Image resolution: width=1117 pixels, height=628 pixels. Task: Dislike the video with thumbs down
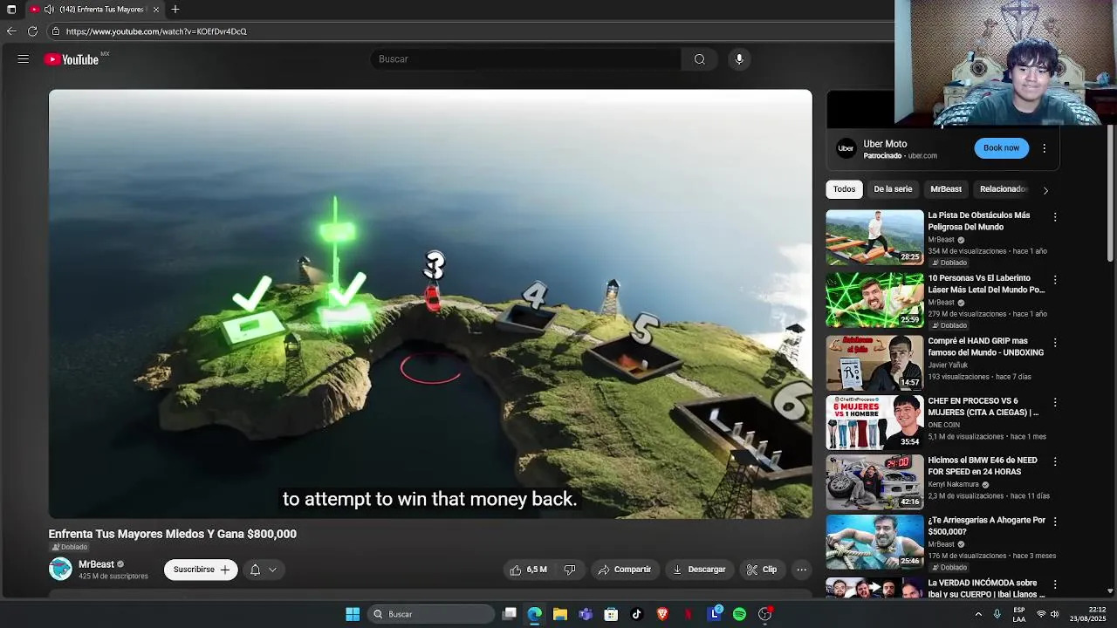[570, 570]
